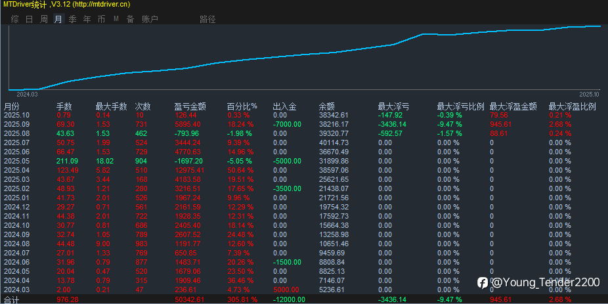The image size is (608, 304).
Task: Click the 2024.03 chart date label
Action: (27, 95)
